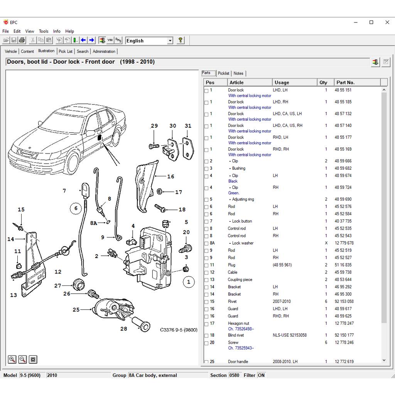Zoom in on the illustration
Viewport: 395px width, 395px height.
tap(12, 360)
